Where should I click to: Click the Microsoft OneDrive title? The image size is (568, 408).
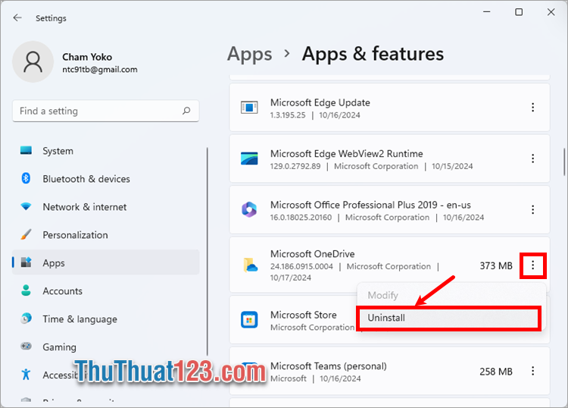313,254
